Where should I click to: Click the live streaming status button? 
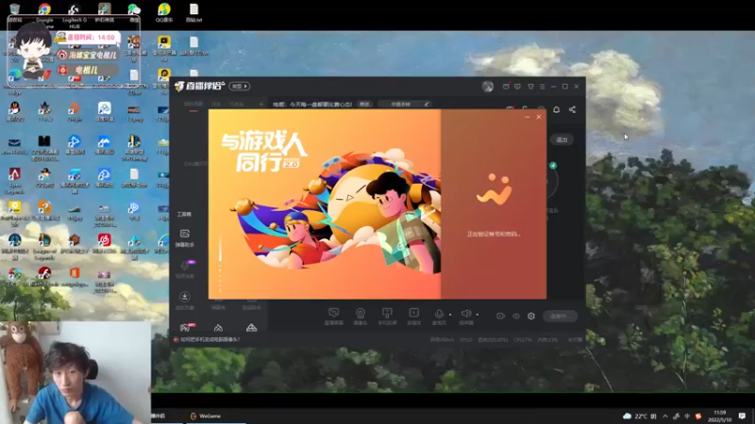(560, 317)
